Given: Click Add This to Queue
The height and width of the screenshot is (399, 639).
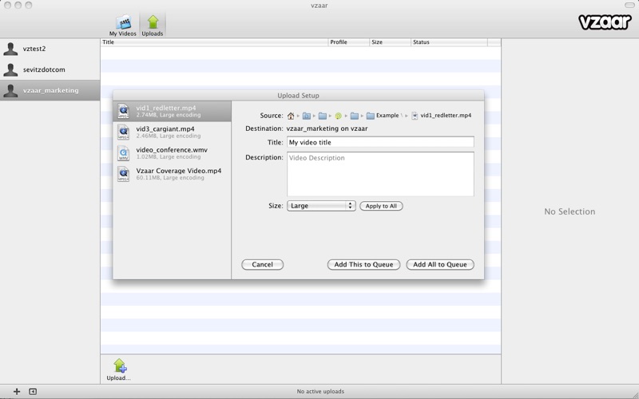Looking at the screenshot, I should [x=363, y=265].
